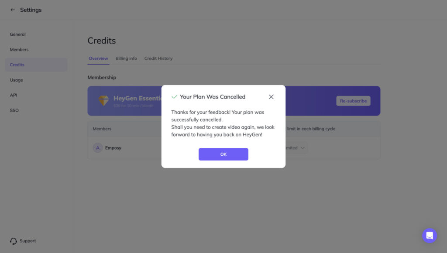Switch to the Billing info tab

pos(126,58)
